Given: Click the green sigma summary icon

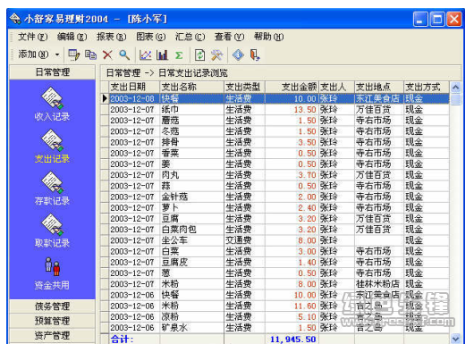Looking at the screenshot, I should [179, 55].
